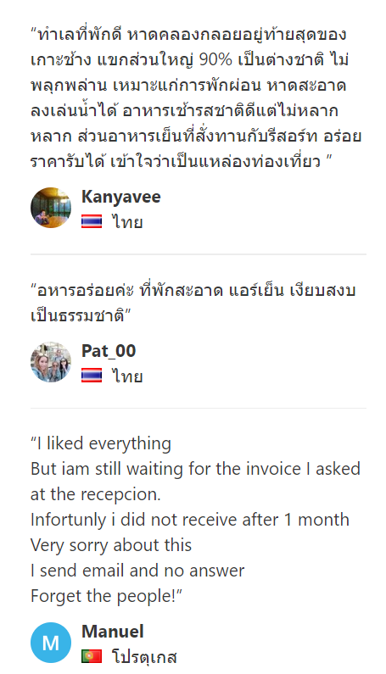Click Kanyavee's round profile photo
Screen dimensions: 386x674
tap(51, 208)
